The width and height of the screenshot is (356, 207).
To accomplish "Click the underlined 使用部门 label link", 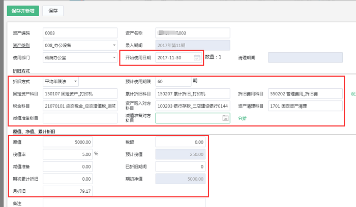I will (21, 58).
